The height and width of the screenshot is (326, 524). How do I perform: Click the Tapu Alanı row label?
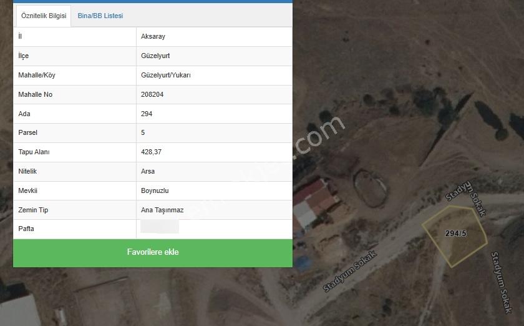coord(34,152)
